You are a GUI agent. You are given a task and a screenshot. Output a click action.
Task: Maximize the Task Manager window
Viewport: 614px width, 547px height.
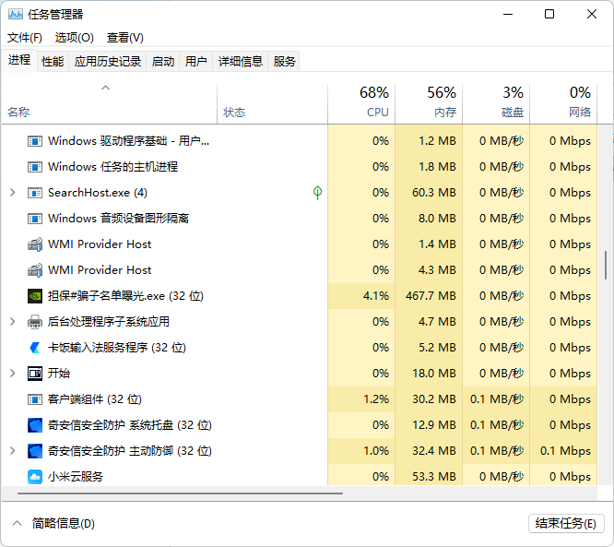tap(549, 15)
